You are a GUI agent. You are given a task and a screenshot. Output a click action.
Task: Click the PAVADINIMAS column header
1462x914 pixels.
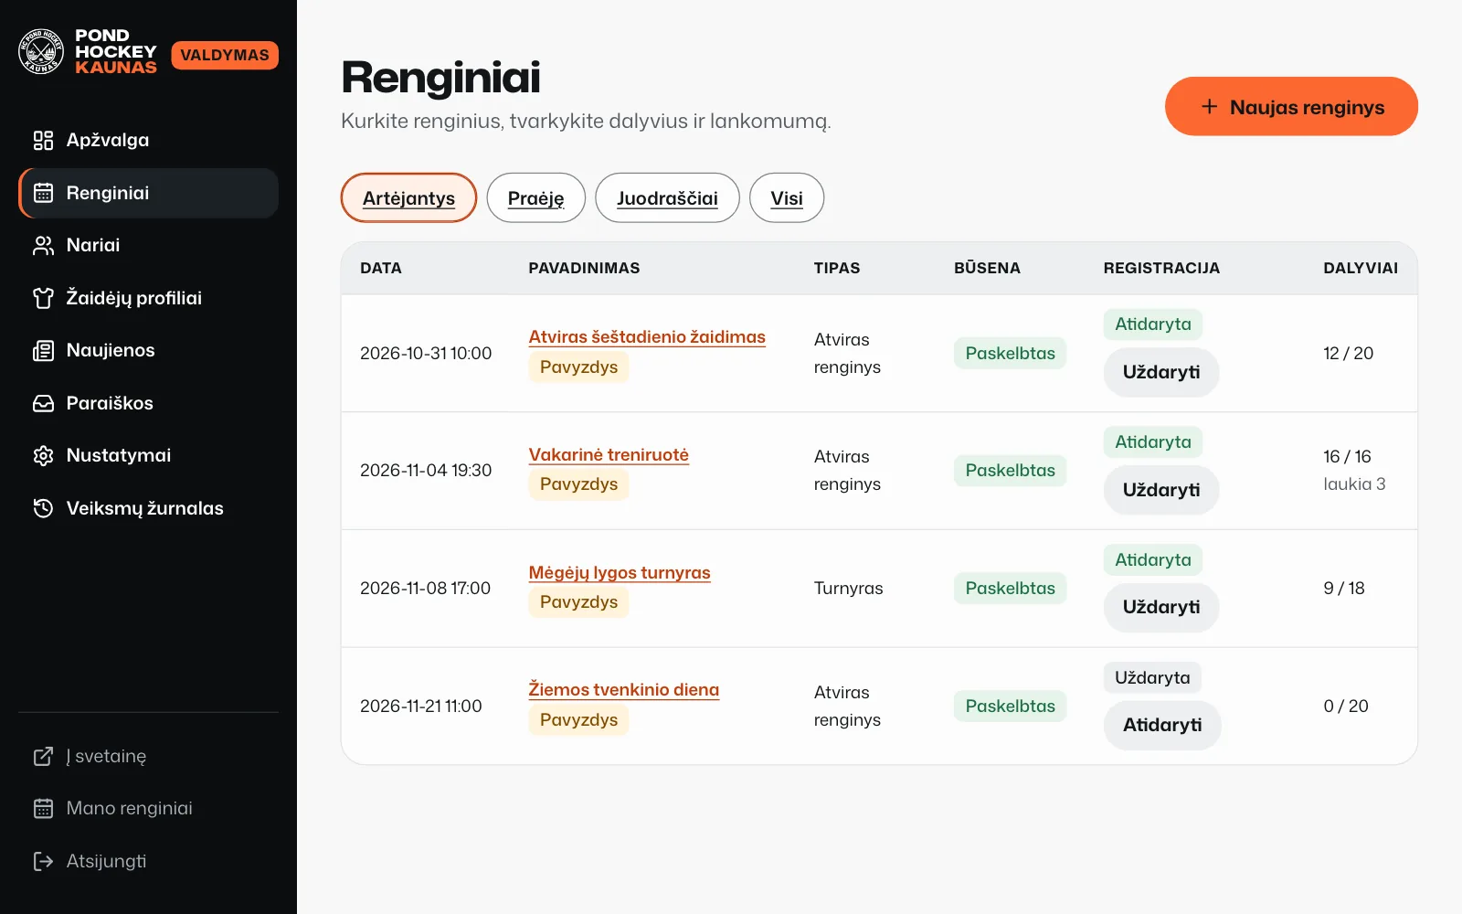pos(584,268)
